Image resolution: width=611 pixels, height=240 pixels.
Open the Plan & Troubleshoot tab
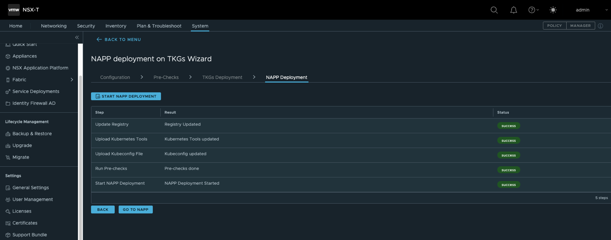(159, 26)
